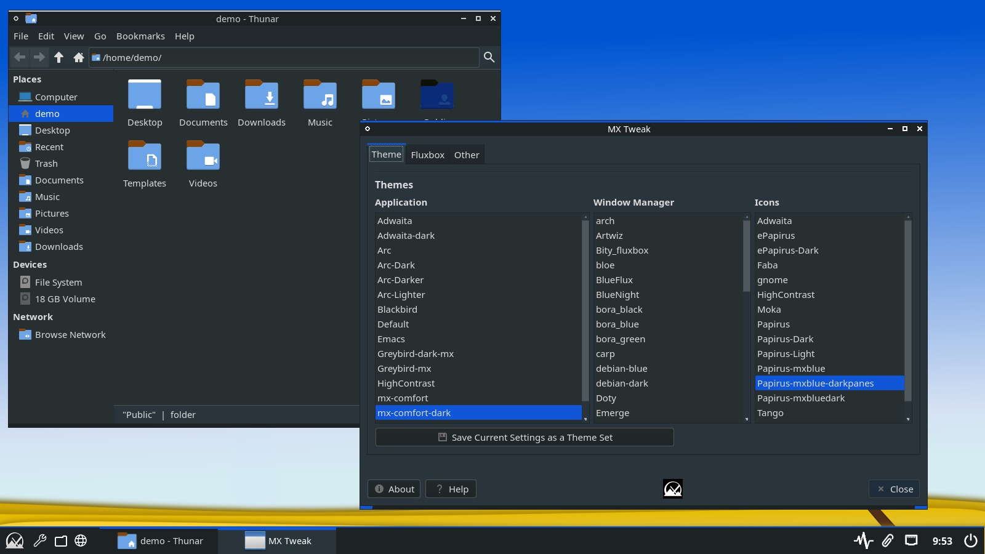
Task: Select the dark blue Public folder icon
Action: [x=437, y=95]
